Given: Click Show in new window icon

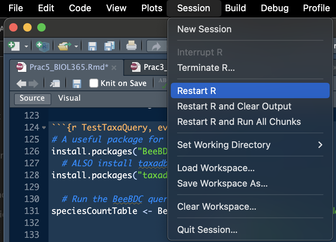Looking at the screenshot, I should pos(55,83).
